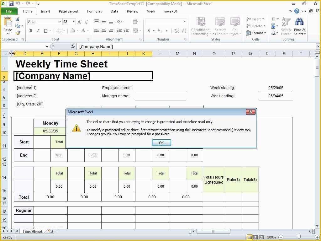Select the TimeSheet sheet tab
Screen dimensions: 321x241
(32, 231)
